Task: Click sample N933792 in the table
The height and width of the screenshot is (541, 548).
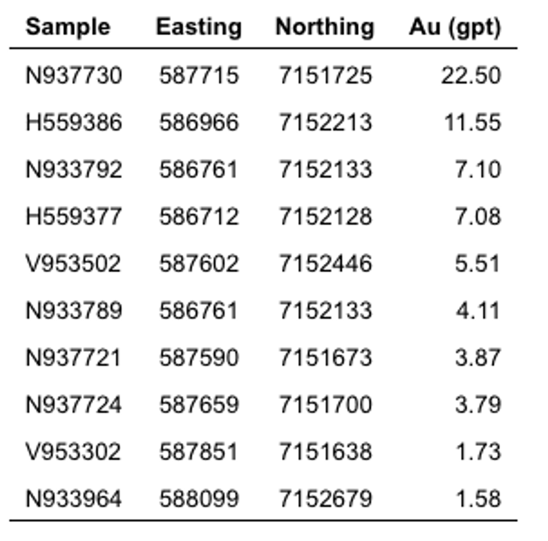Action: tap(73, 170)
